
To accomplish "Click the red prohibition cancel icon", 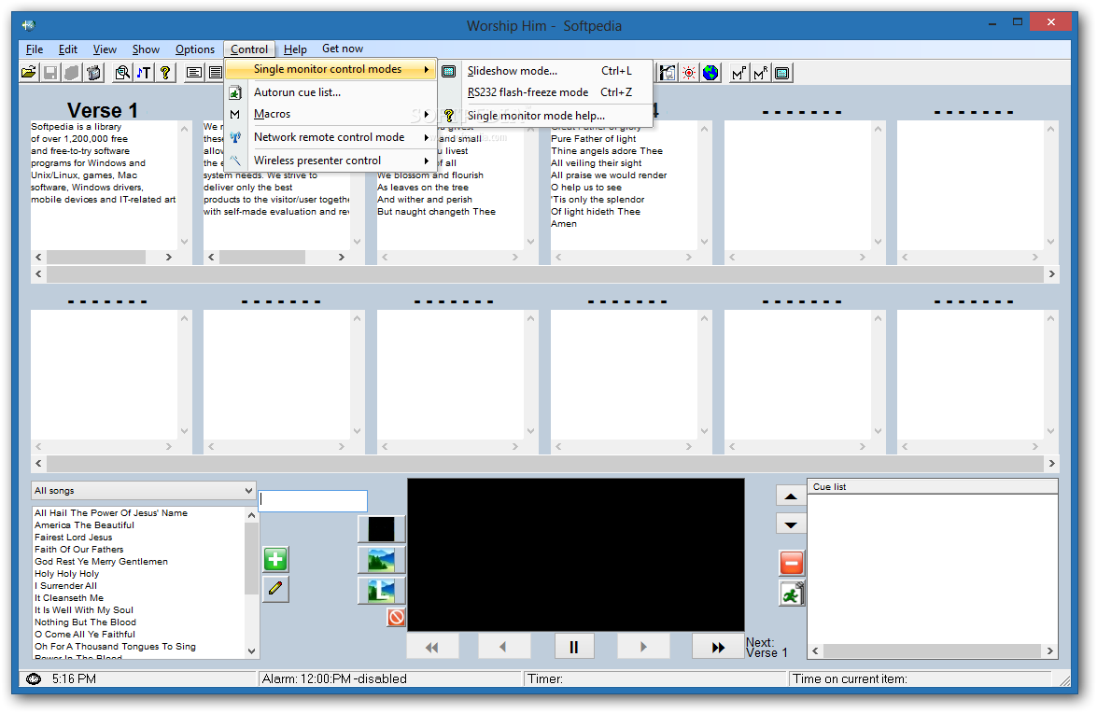I will [396, 617].
